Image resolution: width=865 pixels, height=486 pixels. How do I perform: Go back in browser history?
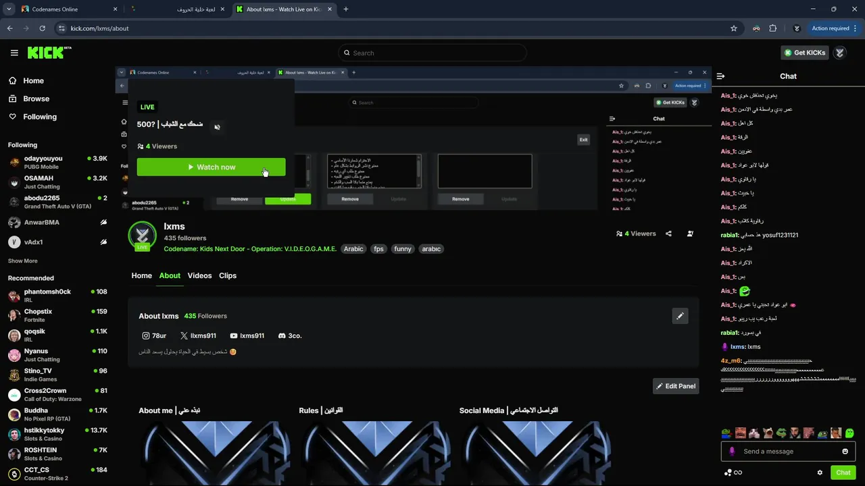[9, 28]
